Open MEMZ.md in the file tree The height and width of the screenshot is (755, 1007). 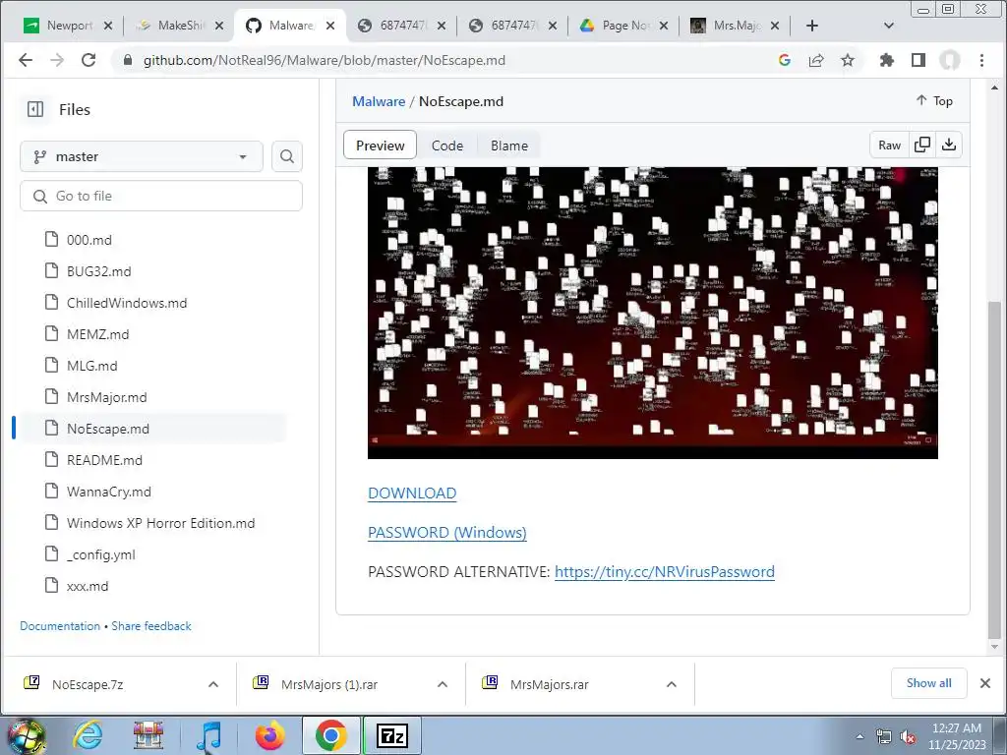[x=97, y=334]
